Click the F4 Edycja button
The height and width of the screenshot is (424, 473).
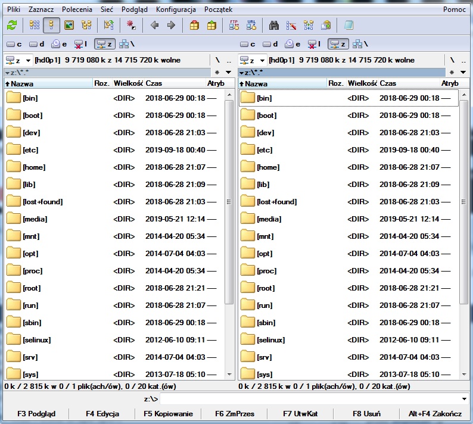point(102,413)
